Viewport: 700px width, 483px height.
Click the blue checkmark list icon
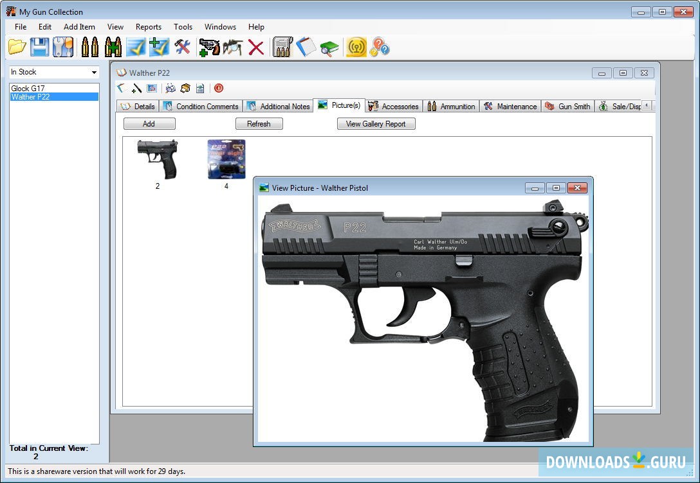click(x=136, y=47)
